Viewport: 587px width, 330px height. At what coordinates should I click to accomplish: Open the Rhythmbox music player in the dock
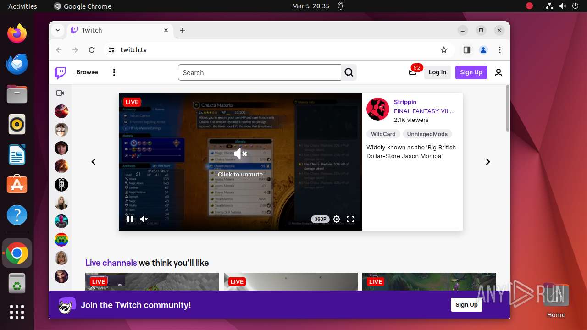[x=17, y=124]
